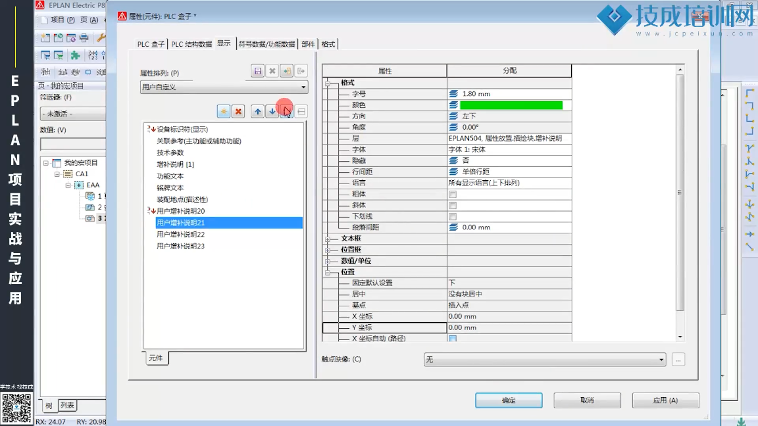This screenshot has height=426, width=758.
Task: Move property up with blue up arrow
Action: (258, 112)
